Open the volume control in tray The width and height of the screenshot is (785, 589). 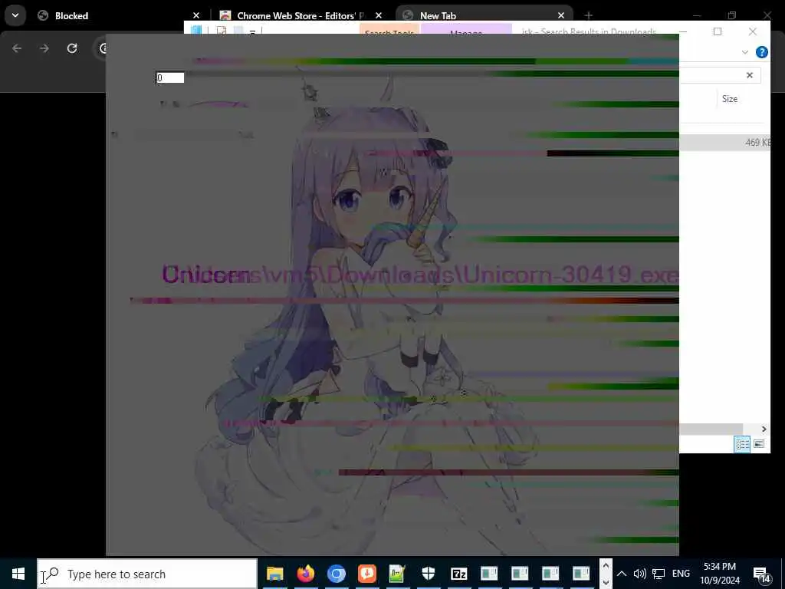[639, 574]
